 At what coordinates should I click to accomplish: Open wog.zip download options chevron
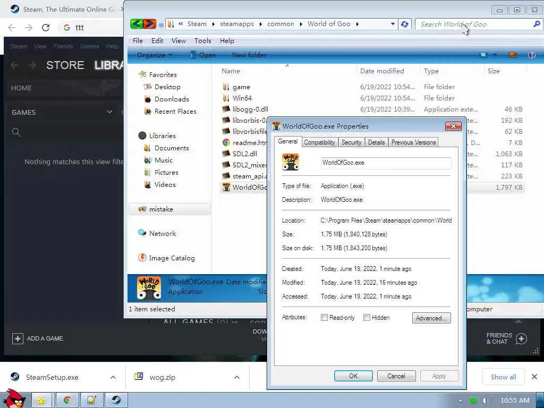(236, 377)
